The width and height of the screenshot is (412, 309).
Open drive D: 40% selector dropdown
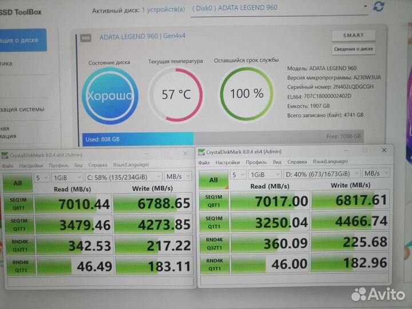[322, 174]
